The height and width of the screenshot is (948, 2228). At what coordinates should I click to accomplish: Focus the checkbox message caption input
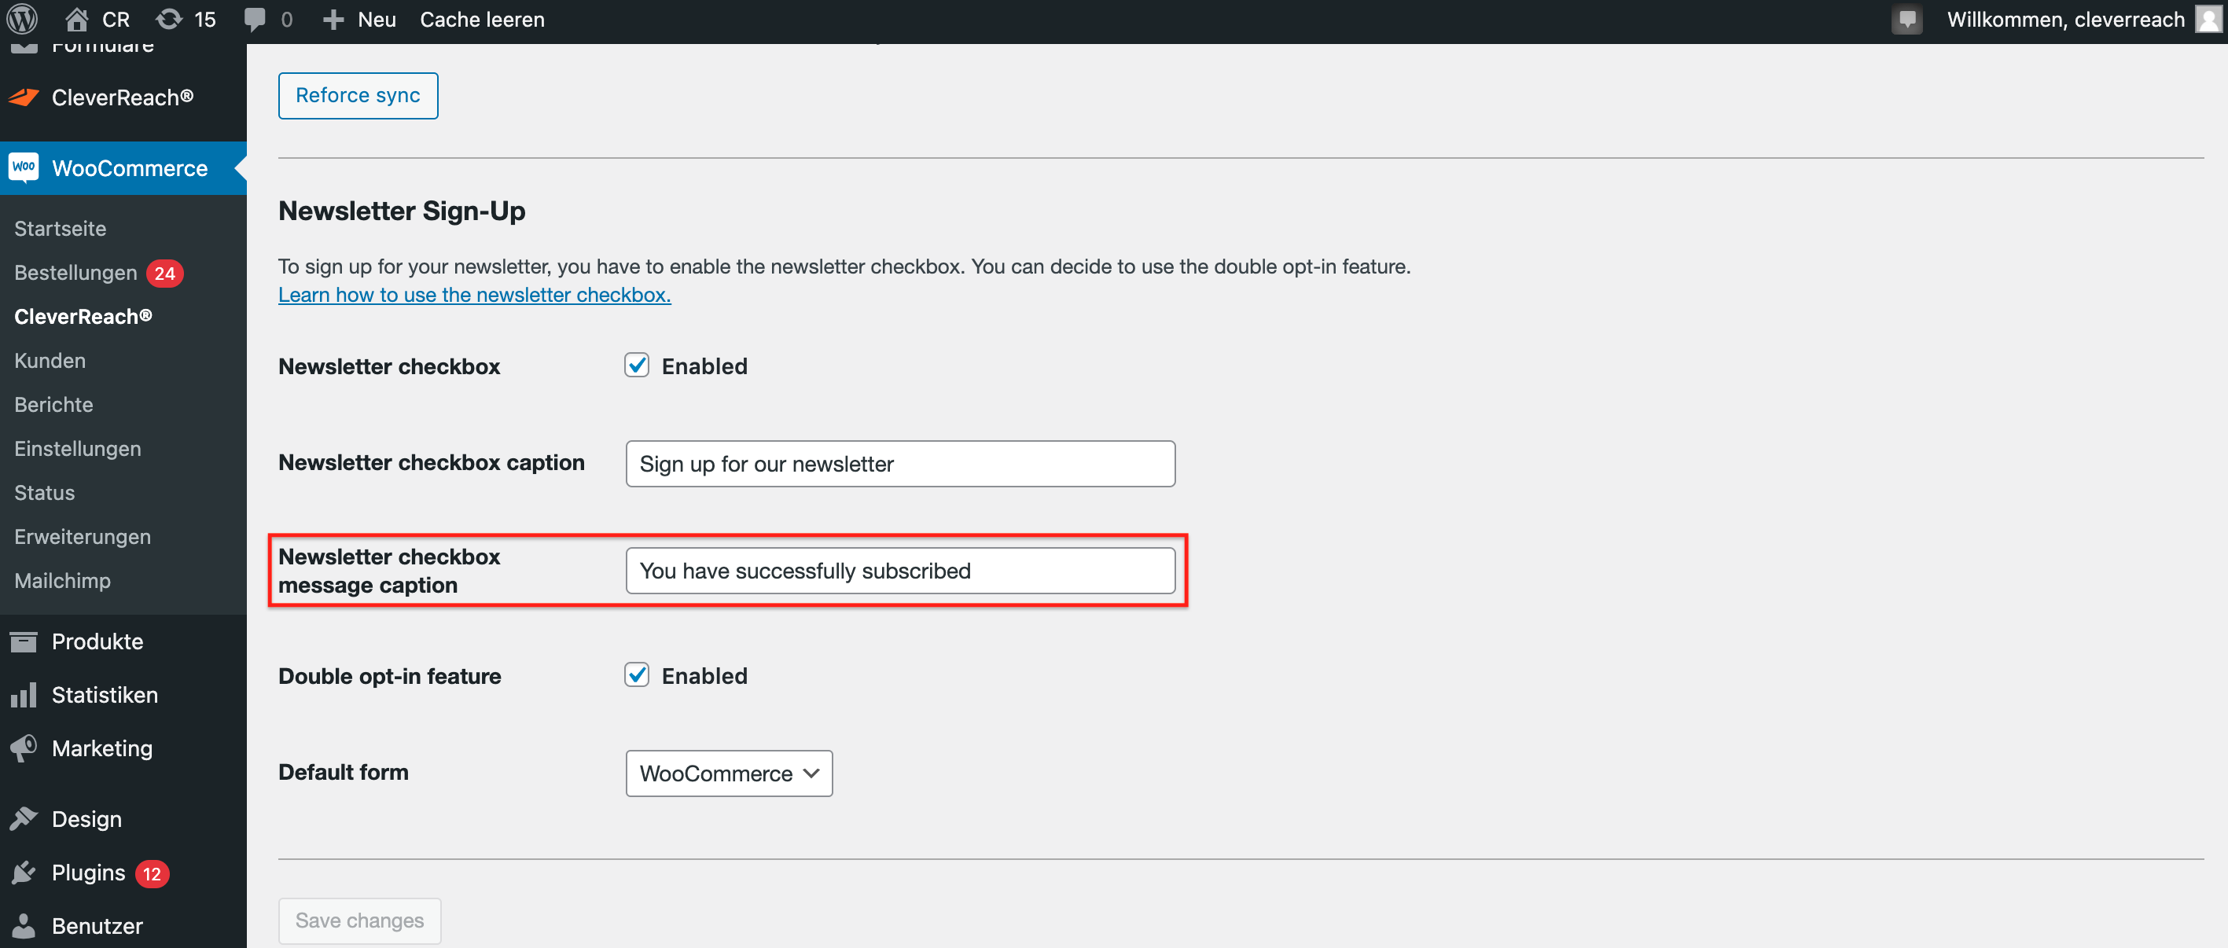tap(900, 571)
